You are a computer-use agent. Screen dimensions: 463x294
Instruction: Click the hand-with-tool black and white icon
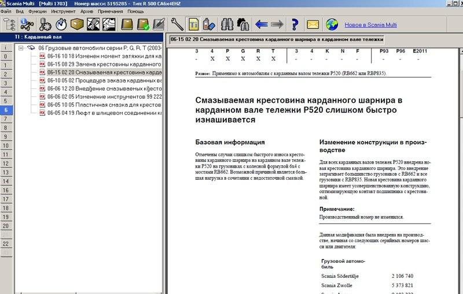[x=93, y=24]
